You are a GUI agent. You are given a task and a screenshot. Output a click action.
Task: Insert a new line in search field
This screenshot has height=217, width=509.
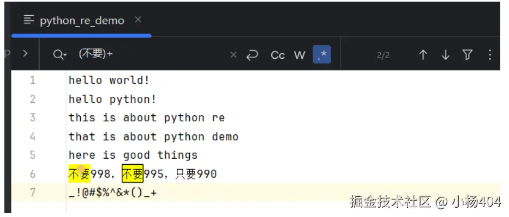point(252,55)
